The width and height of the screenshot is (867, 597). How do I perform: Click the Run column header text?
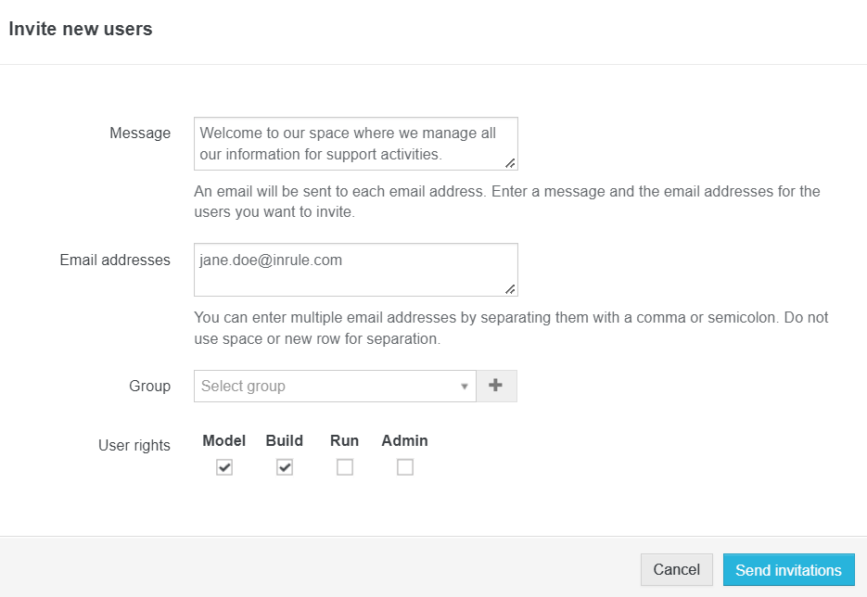pos(344,440)
